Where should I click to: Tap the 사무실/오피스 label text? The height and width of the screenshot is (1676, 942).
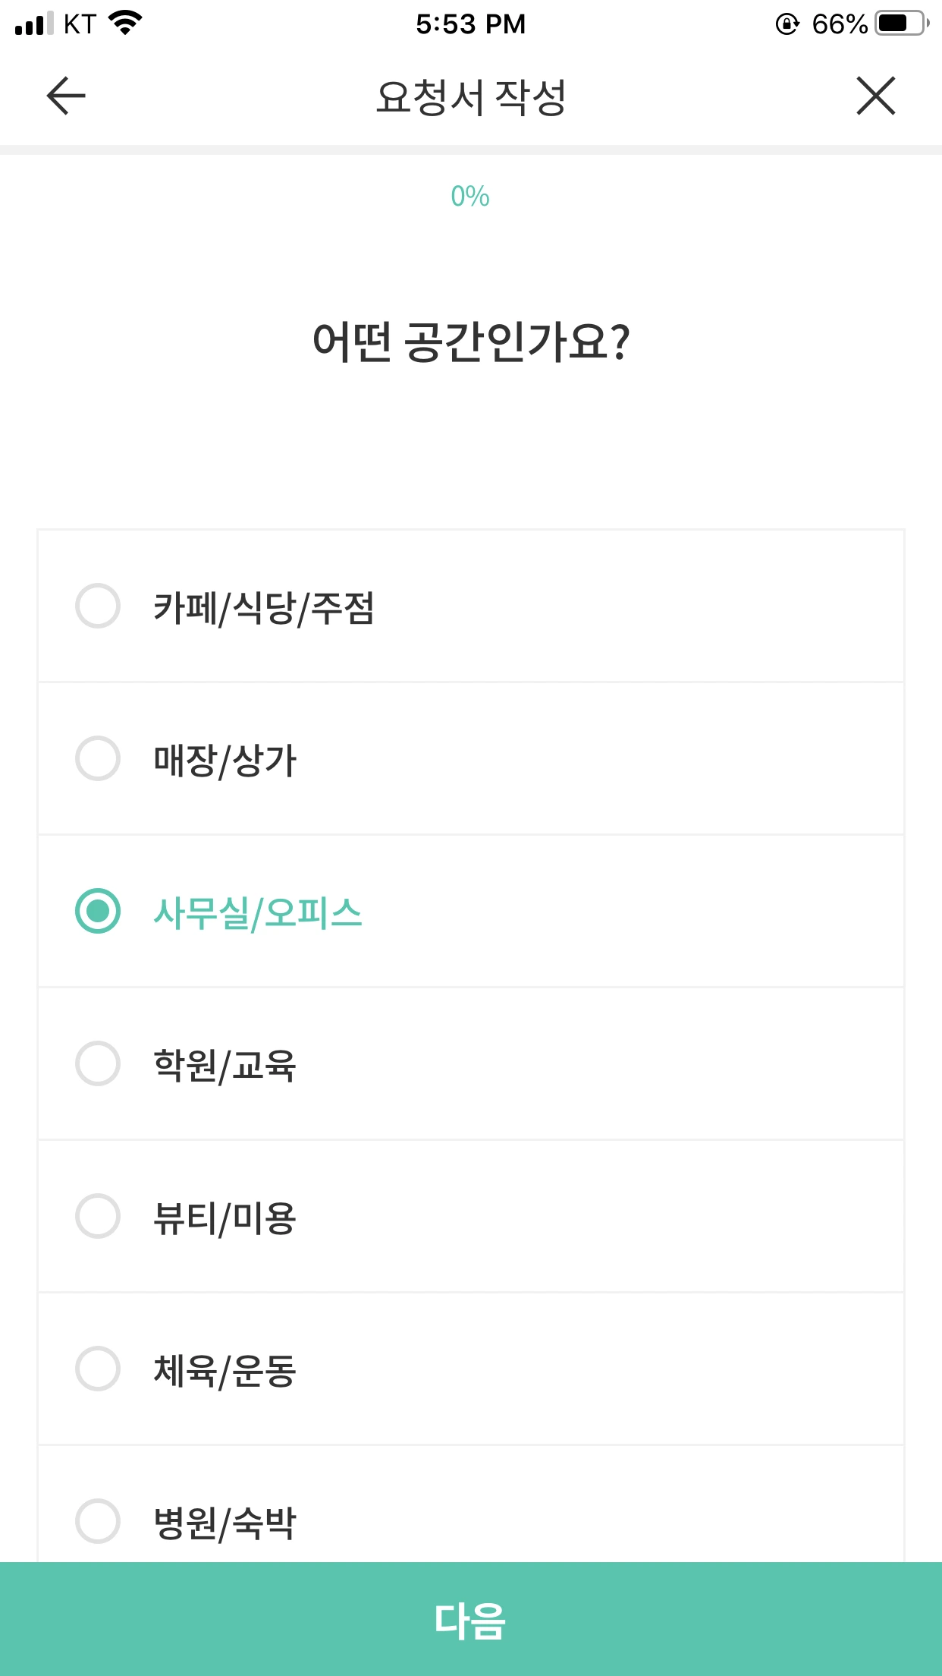(258, 912)
